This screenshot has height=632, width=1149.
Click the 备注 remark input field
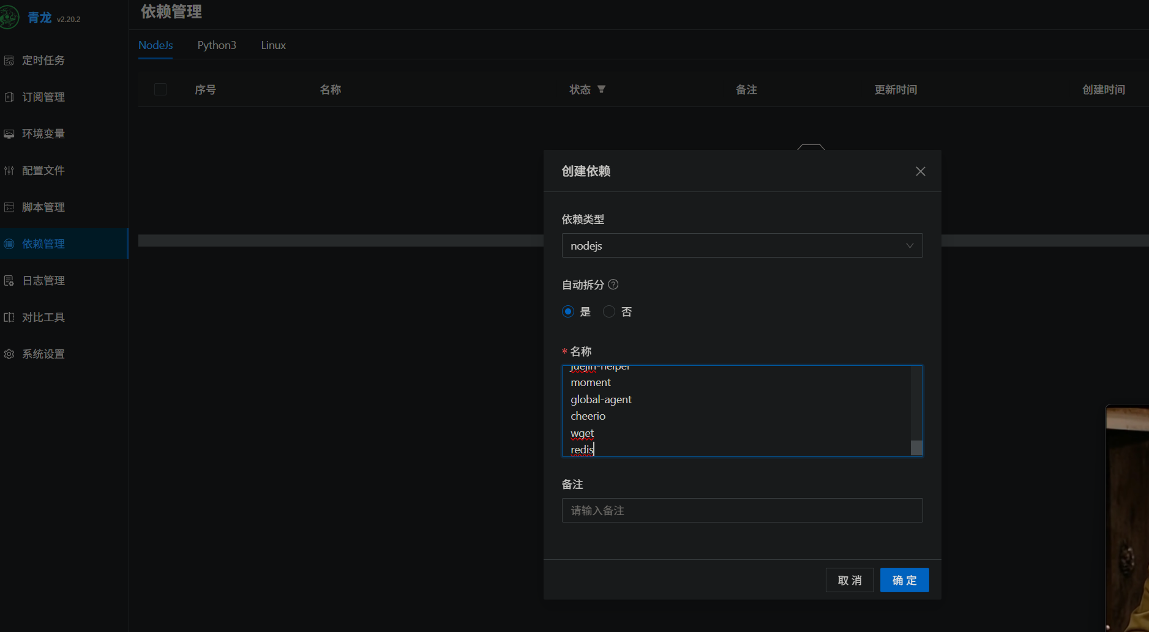point(742,510)
